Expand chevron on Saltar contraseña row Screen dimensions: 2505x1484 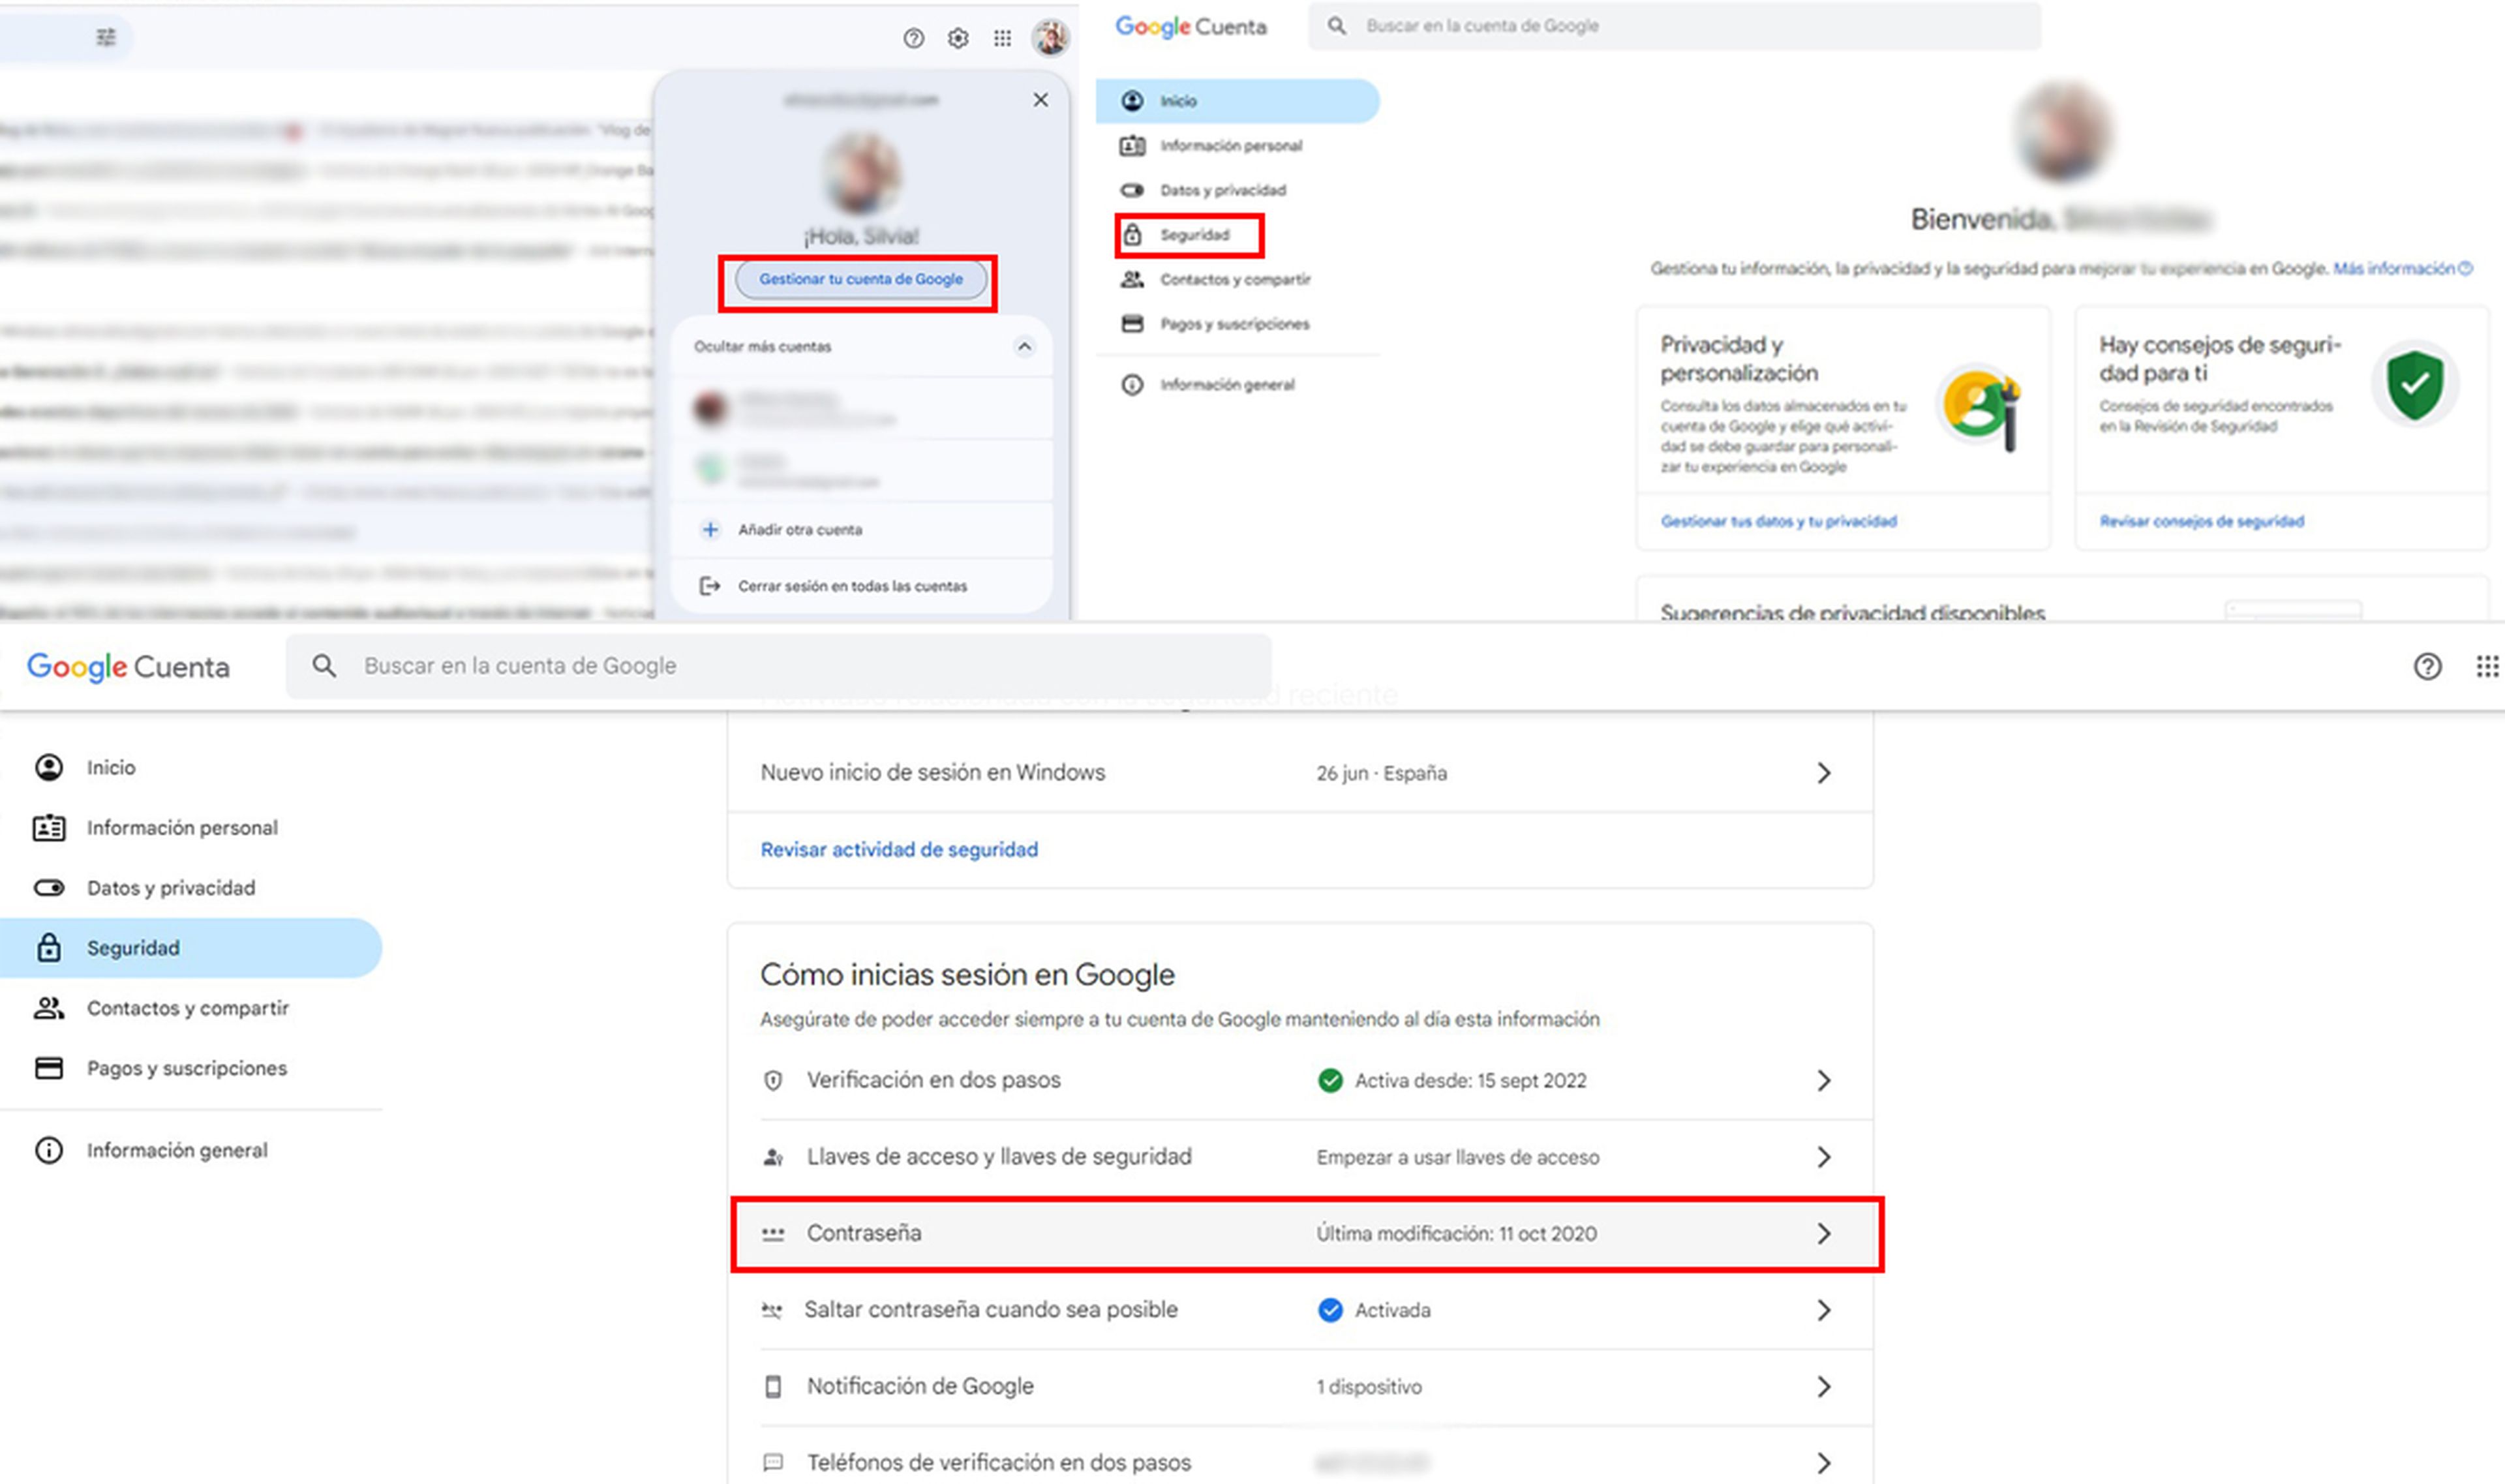tap(1824, 1310)
